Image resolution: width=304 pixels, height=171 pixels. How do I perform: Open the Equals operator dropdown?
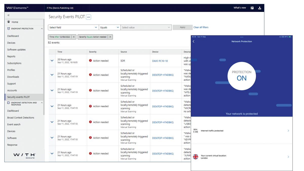tap(110, 27)
